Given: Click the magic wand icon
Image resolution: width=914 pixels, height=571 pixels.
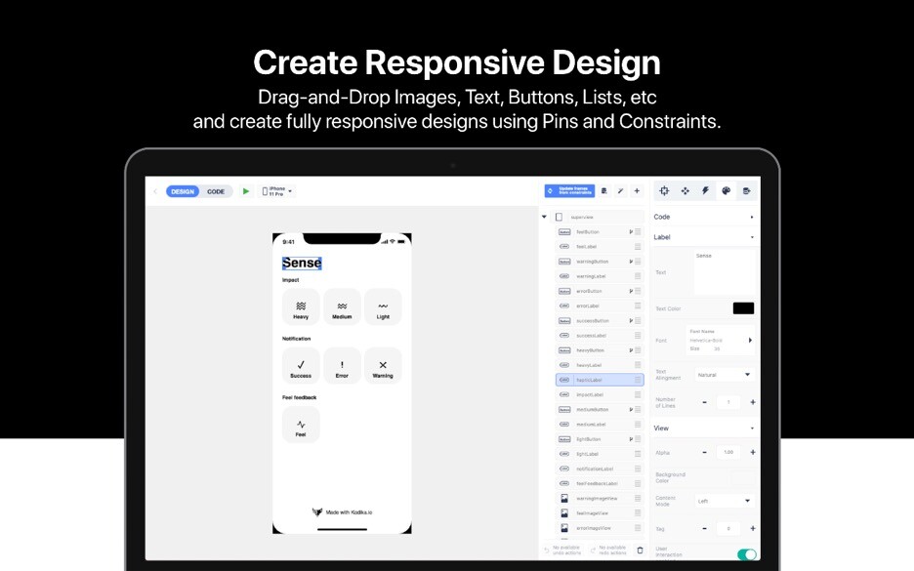Looking at the screenshot, I should (x=621, y=191).
